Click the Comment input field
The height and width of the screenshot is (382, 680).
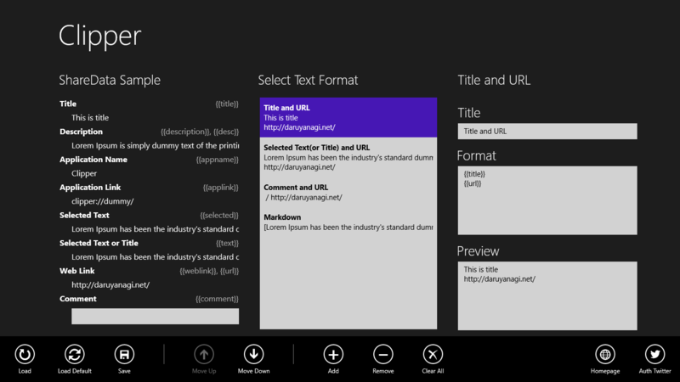pos(155,316)
